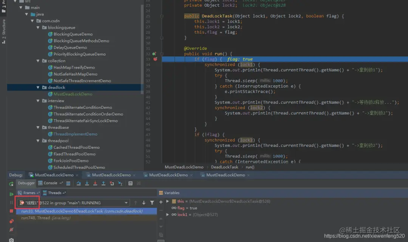Switch to the Threads tab
The height and width of the screenshot is (242, 408).
click(54, 193)
